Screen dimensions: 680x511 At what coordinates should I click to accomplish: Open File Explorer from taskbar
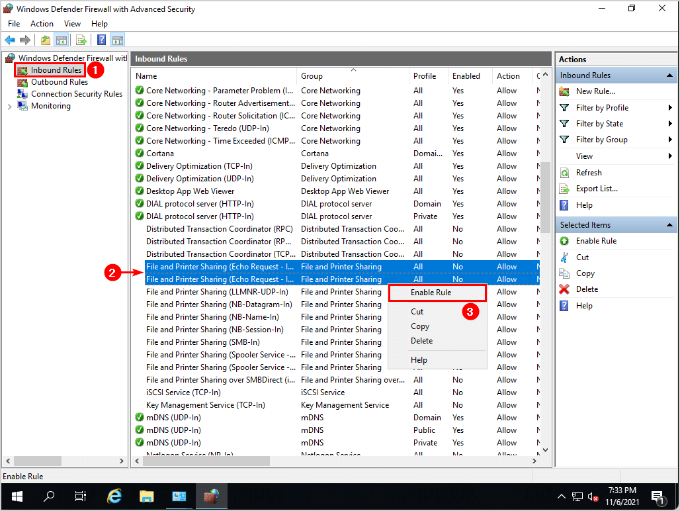pos(147,496)
